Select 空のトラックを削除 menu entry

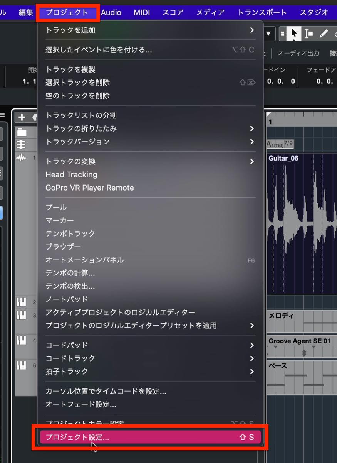click(x=150, y=96)
